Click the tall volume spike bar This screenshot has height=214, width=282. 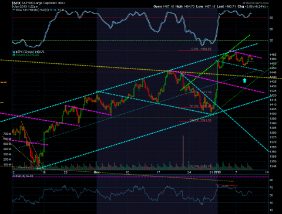click(x=183, y=152)
